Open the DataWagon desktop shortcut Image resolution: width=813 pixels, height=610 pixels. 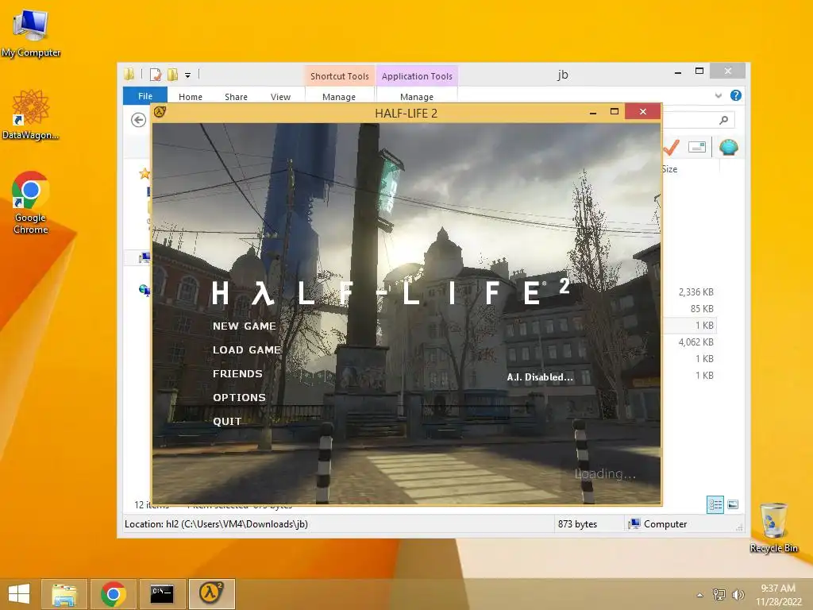pyautogui.click(x=31, y=114)
